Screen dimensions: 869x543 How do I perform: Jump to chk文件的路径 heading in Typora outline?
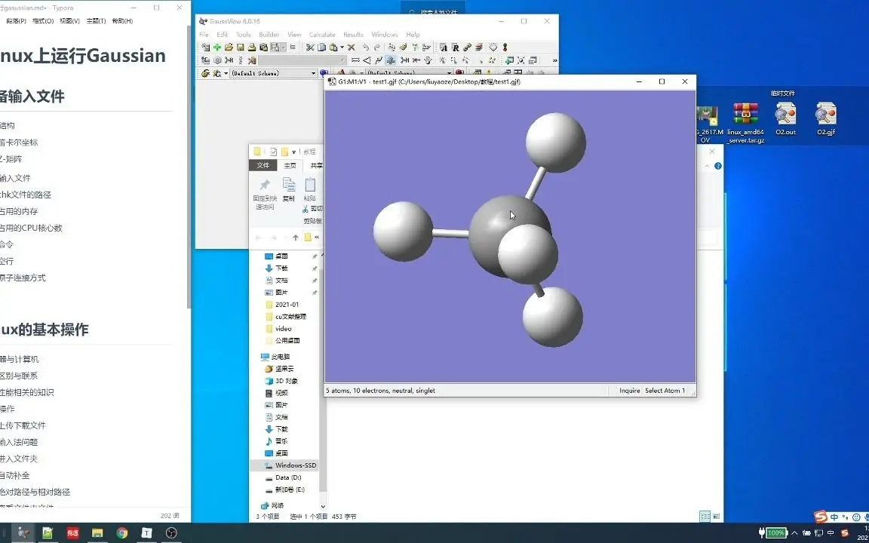pos(26,195)
